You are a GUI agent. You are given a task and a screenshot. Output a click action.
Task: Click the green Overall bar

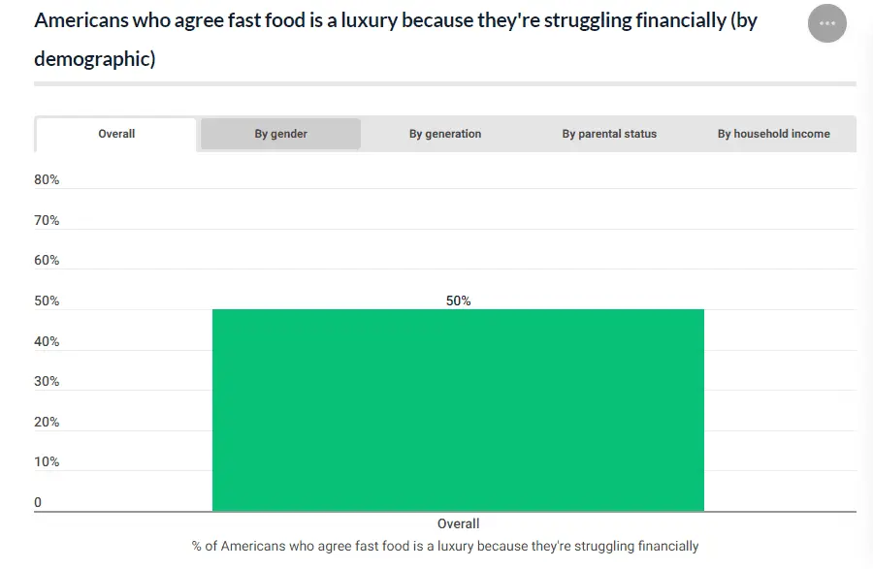click(458, 409)
